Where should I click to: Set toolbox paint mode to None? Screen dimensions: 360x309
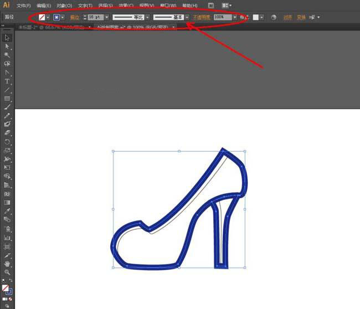click(x=11, y=299)
